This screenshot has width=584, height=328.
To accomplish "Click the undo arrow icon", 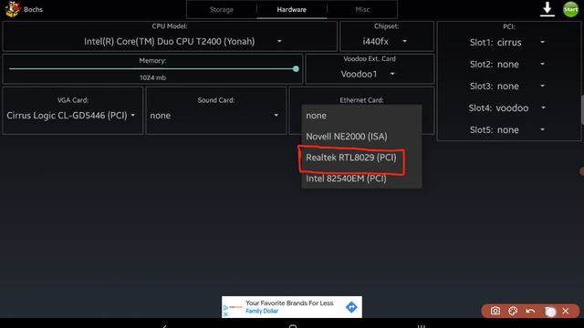I will tap(530, 311).
